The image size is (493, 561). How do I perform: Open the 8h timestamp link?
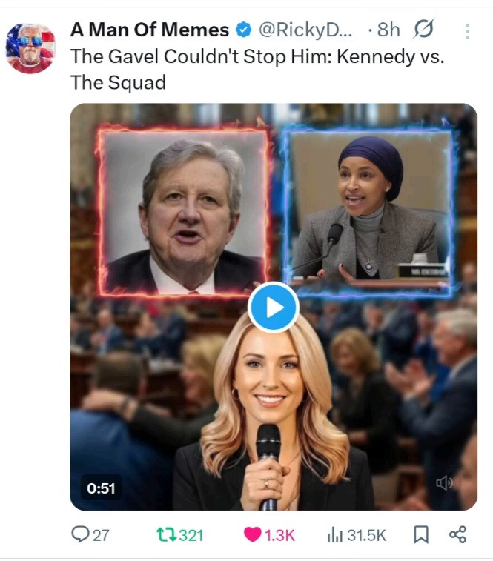tap(388, 30)
